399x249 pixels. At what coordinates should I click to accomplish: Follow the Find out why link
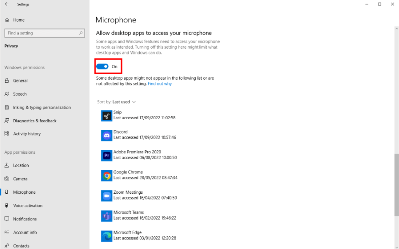(160, 84)
